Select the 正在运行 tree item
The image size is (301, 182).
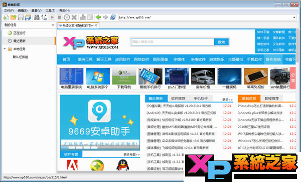pyautogui.click(x=19, y=33)
